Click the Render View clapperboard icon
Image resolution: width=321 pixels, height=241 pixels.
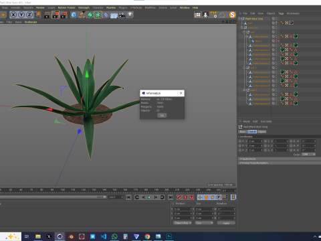pyautogui.click(x=47, y=15)
